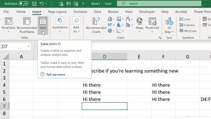Viewport: 211px width, 119px height.
Task: Insert a scatter or bubble chart
Action: (x=120, y=31)
